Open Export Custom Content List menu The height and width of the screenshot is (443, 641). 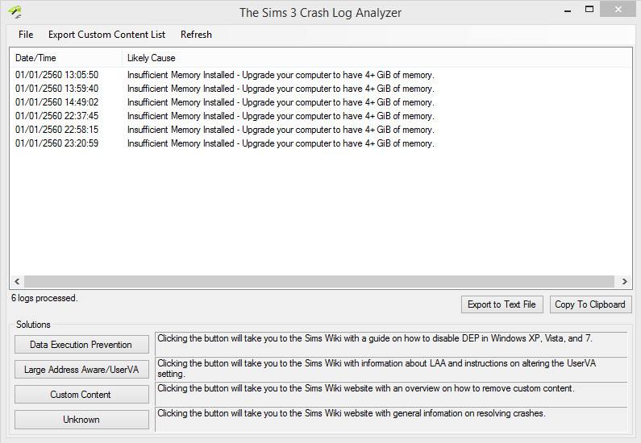[x=106, y=35]
